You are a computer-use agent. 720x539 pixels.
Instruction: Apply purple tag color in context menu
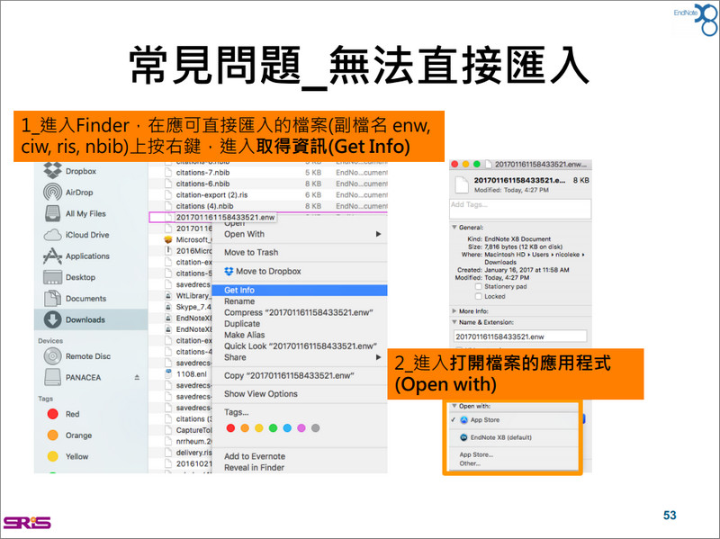[x=301, y=428]
